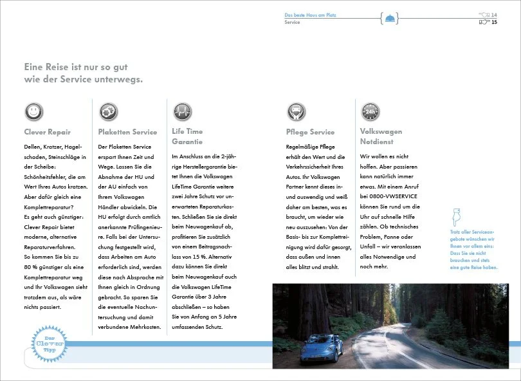Open the forest road photo
The height and width of the screenshot is (381, 521).
(390, 326)
